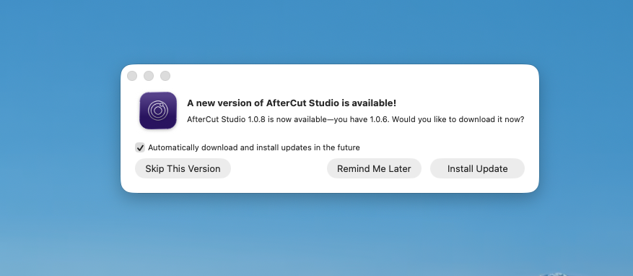This screenshot has width=633, height=276.
Task: Uncheck the automatic updates checkbox
Action: point(140,147)
